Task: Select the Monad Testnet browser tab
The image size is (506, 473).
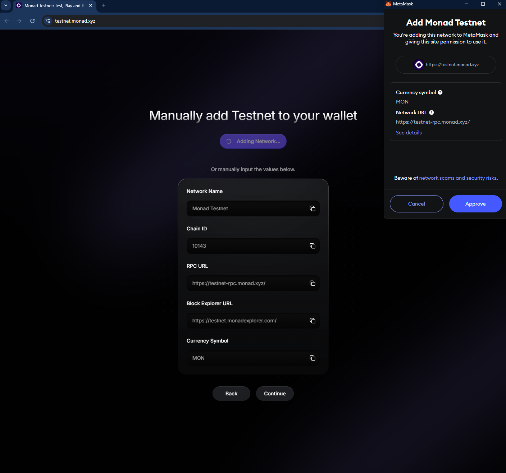Action: [x=55, y=6]
